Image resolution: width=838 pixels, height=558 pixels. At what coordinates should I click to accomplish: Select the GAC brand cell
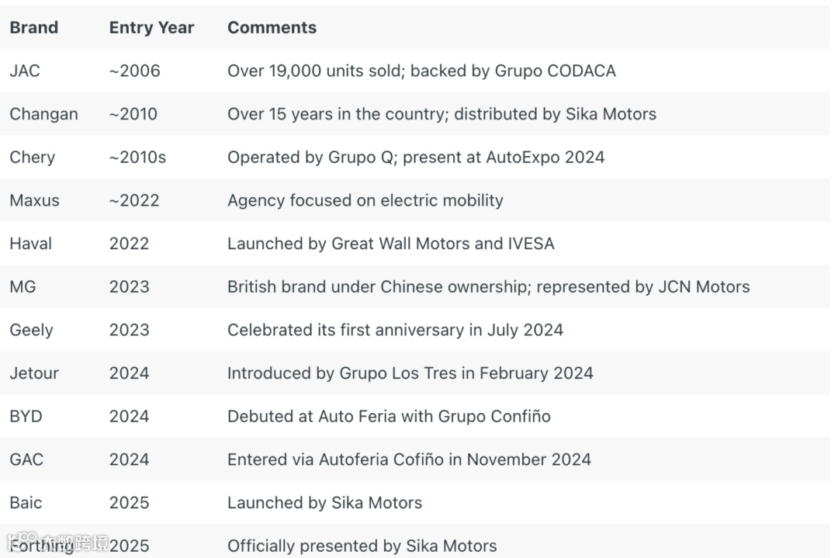[26, 459]
